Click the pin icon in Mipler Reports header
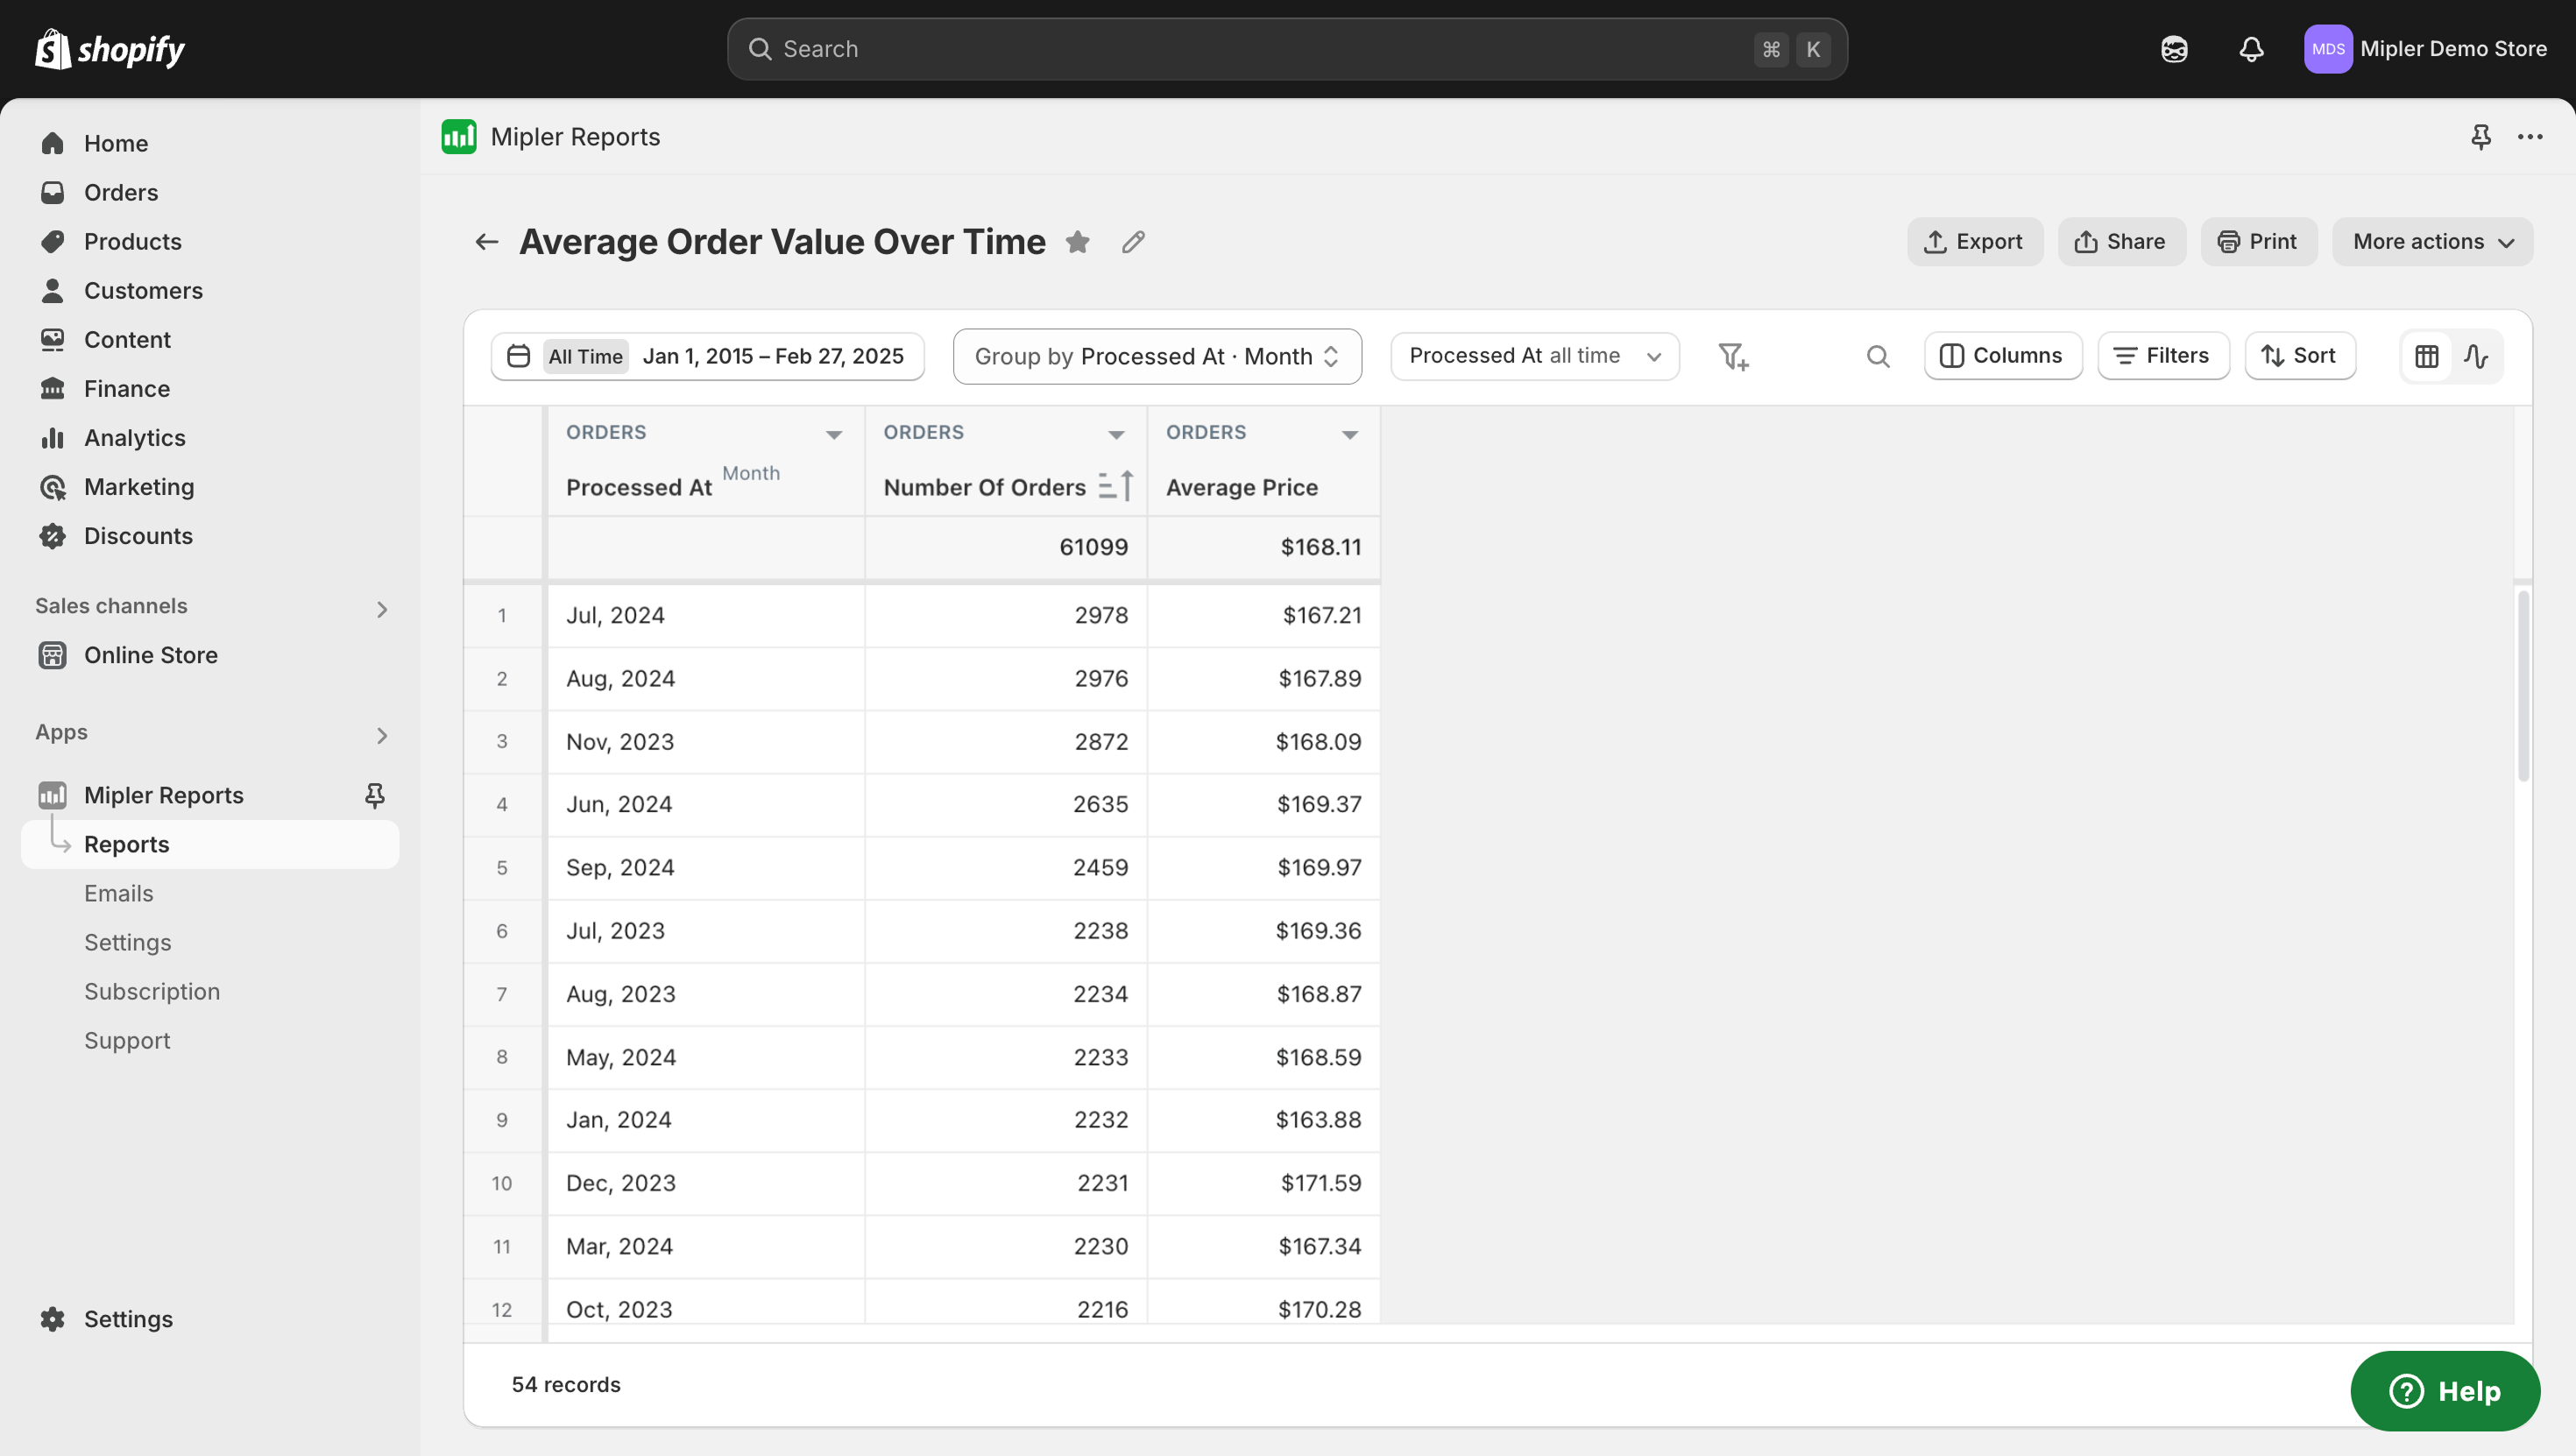This screenshot has width=2576, height=1456. click(2481, 137)
